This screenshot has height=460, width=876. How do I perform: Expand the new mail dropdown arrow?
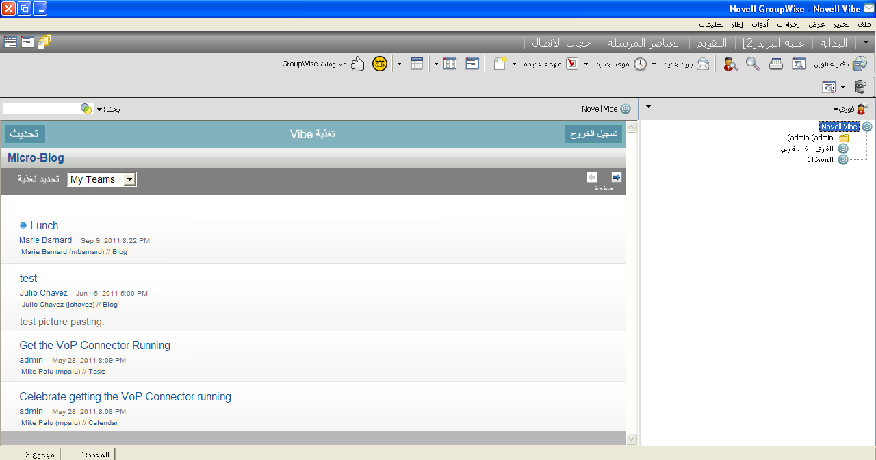(x=654, y=64)
